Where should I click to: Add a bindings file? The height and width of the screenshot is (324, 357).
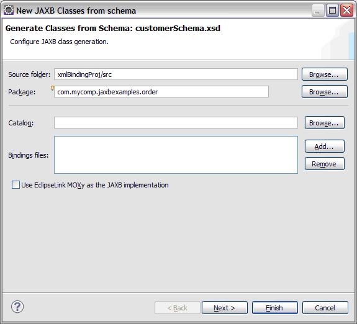coord(325,146)
